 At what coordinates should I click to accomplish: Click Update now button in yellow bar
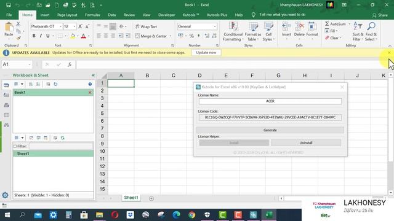[206, 53]
